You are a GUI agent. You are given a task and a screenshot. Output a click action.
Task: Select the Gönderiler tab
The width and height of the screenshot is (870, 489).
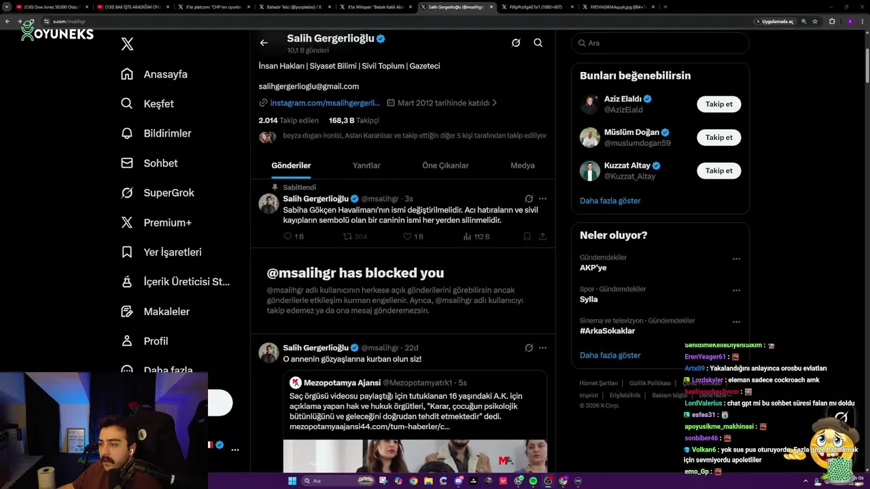(291, 165)
